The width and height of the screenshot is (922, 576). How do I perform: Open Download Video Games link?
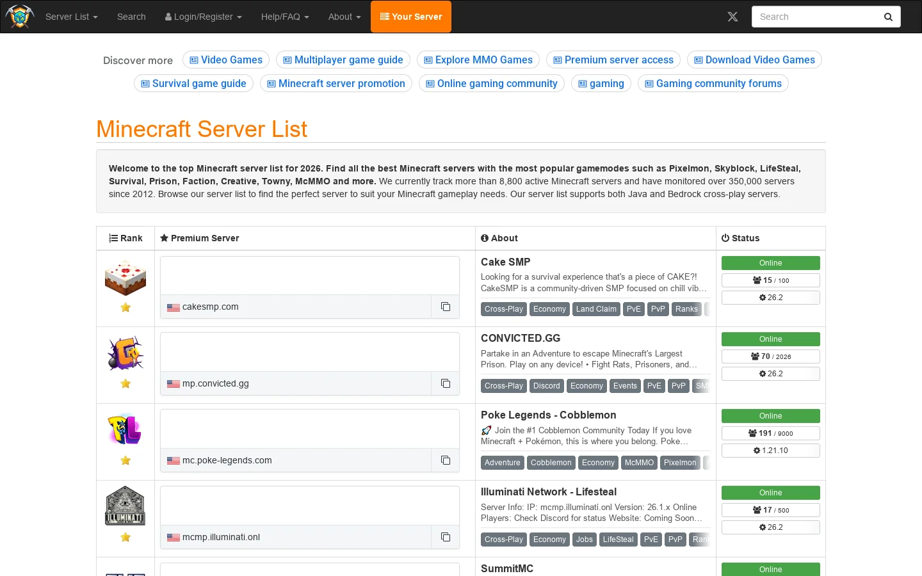click(x=754, y=60)
